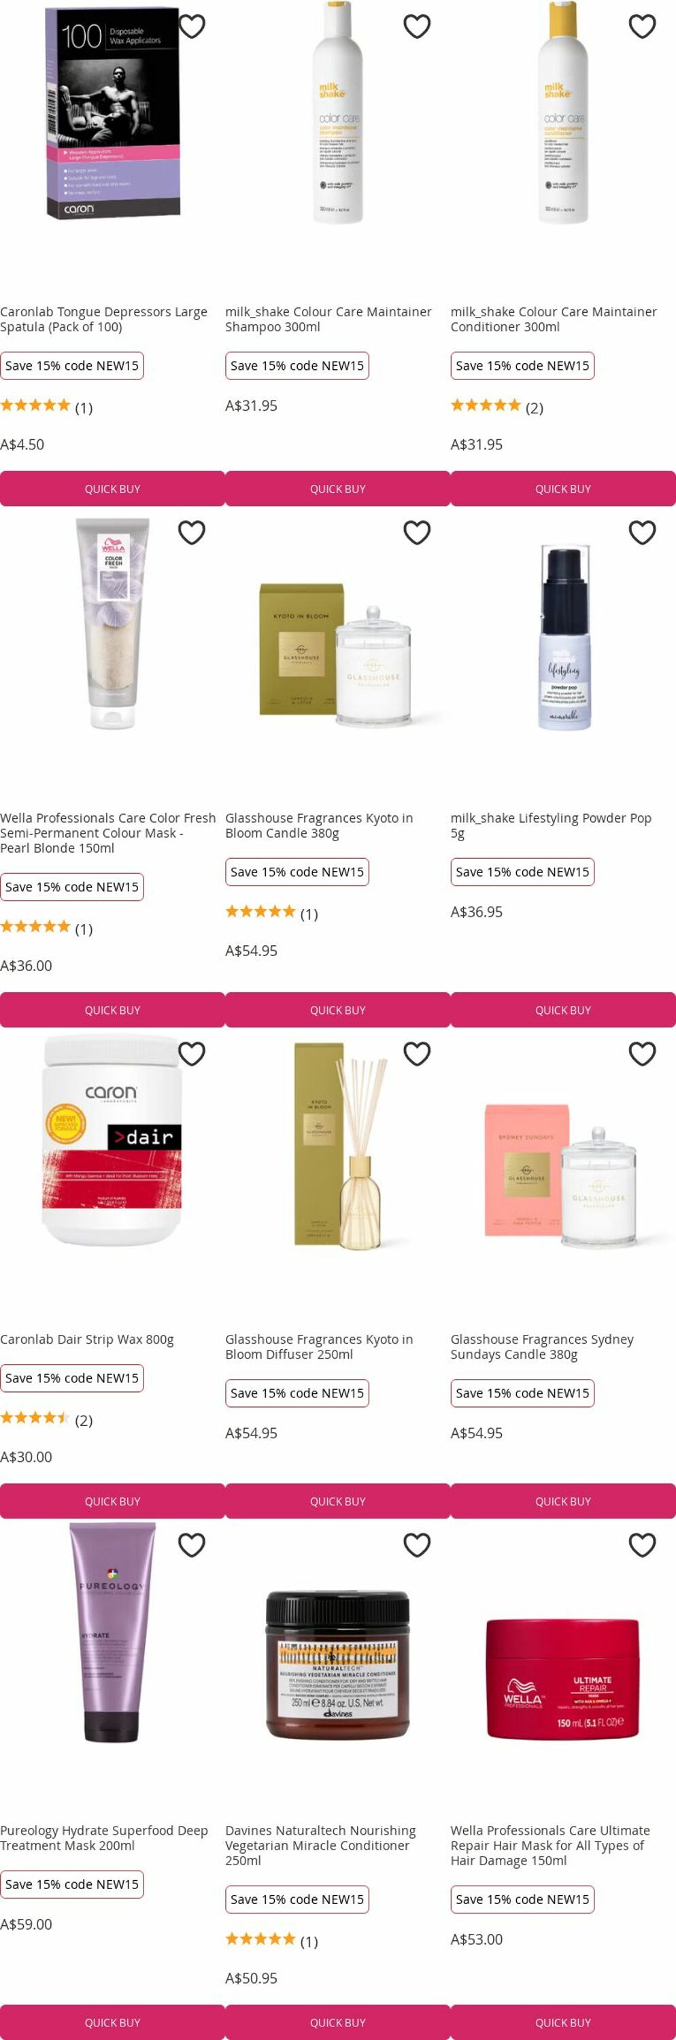Image resolution: width=676 pixels, height=2040 pixels.
Task: Heart icon for Glasshouse Sydney Sundays Candle
Action: 642,1053
